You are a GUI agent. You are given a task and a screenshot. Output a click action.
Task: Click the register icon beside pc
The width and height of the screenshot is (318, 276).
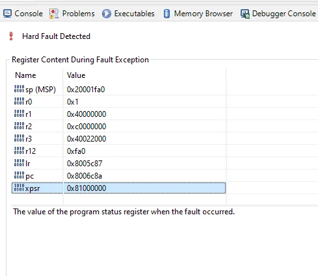(x=19, y=175)
